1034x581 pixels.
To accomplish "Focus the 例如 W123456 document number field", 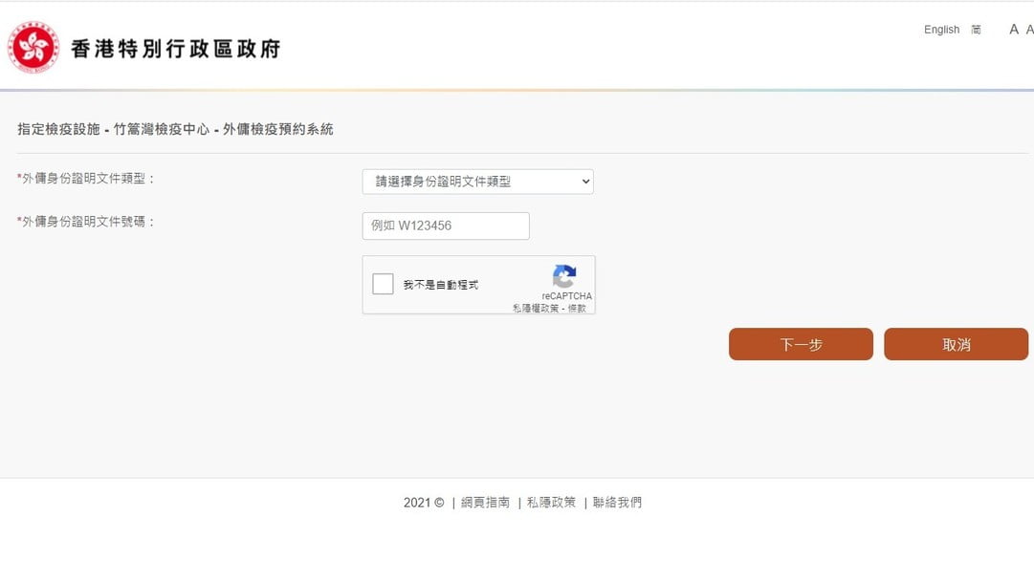I will point(446,226).
